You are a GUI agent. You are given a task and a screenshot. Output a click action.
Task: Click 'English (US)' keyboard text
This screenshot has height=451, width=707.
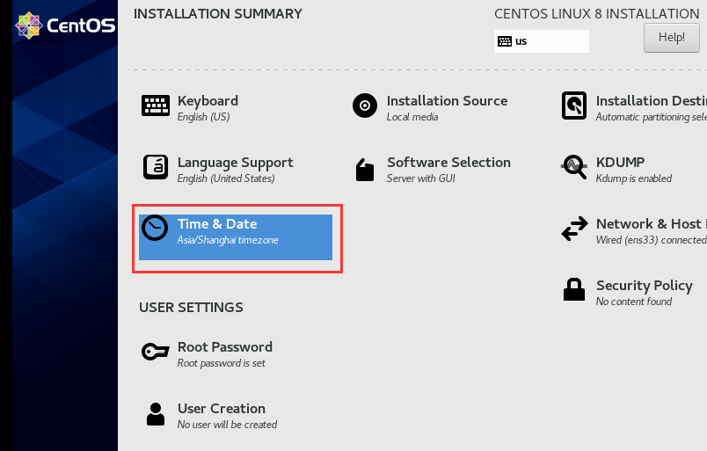[x=203, y=117]
